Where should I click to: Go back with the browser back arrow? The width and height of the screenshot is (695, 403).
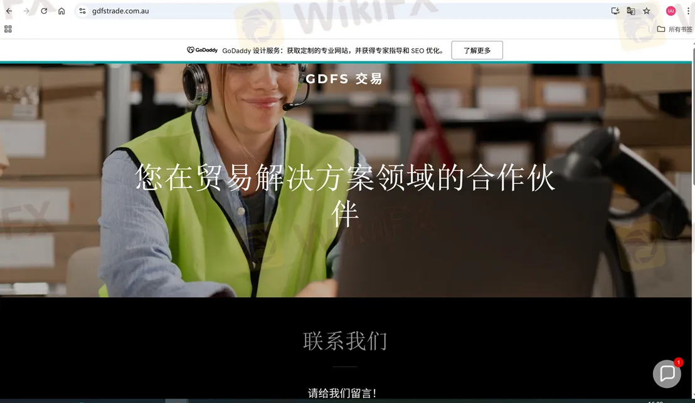click(9, 11)
